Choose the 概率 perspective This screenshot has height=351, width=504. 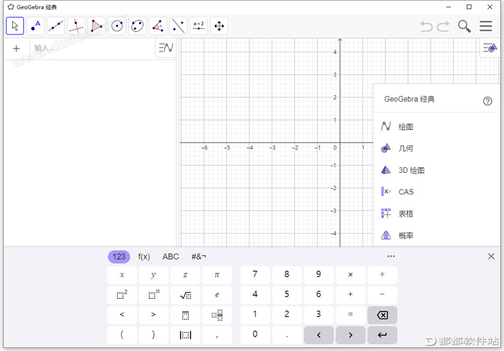pos(437,235)
